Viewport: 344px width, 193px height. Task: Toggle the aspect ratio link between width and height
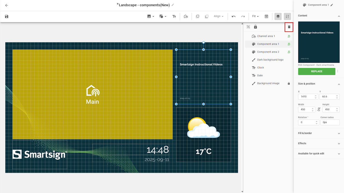click(319, 109)
